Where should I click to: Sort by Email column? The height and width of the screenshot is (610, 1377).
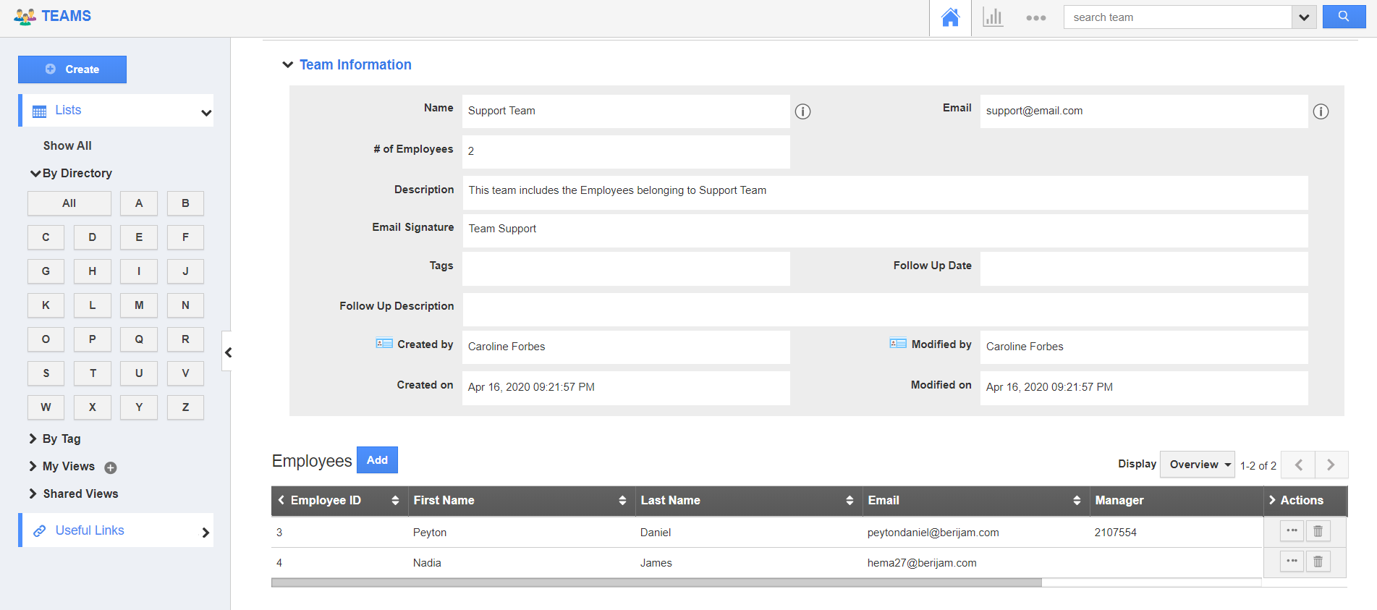tap(1077, 501)
